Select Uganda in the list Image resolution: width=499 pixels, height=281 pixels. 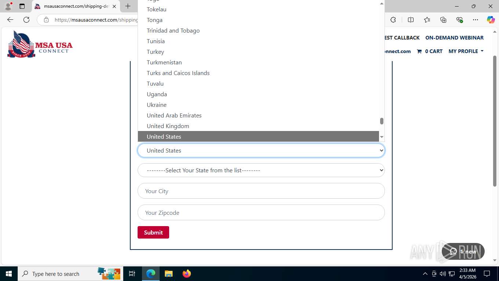tap(258, 94)
